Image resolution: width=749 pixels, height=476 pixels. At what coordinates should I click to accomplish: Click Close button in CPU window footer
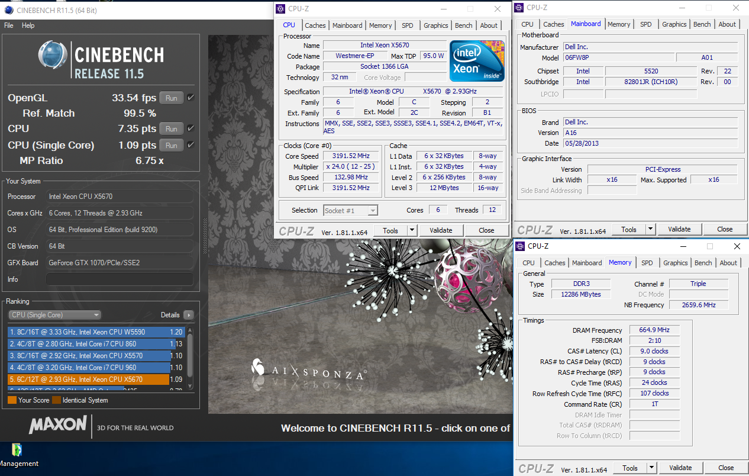click(486, 230)
